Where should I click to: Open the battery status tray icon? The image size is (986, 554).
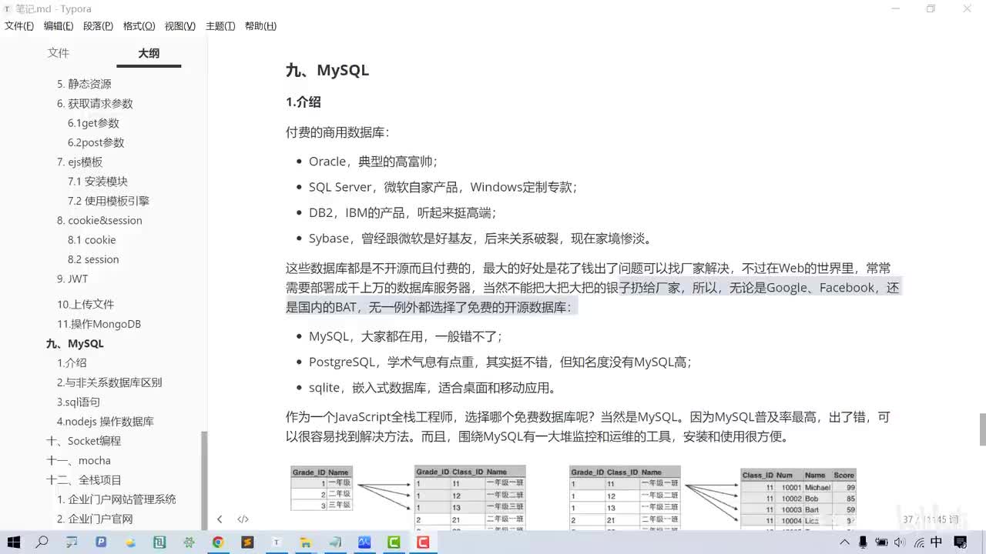(x=883, y=542)
